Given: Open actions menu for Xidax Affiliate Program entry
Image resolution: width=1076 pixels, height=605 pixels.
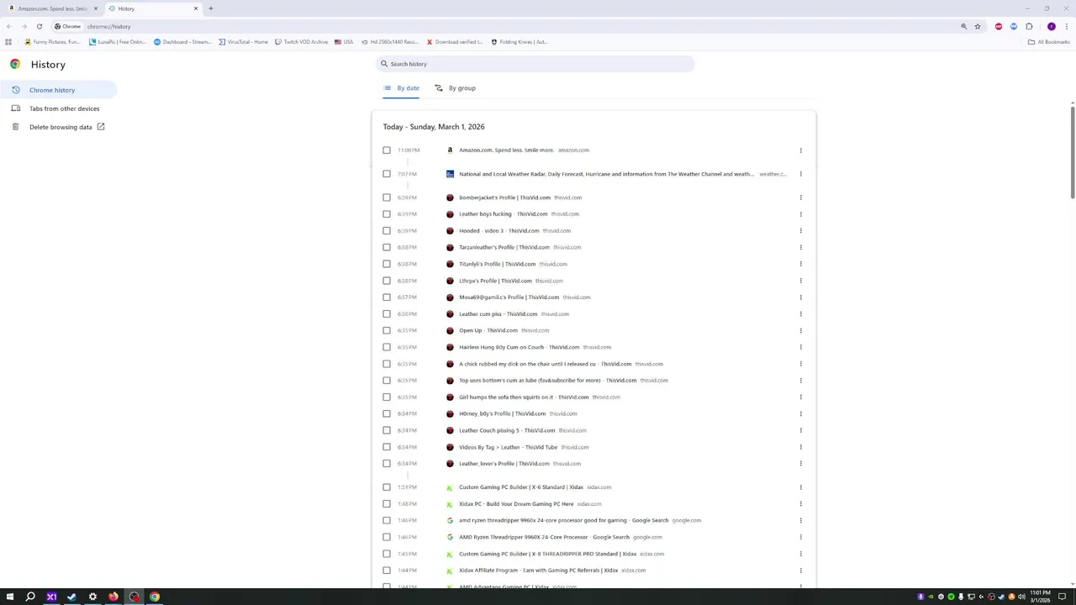Looking at the screenshot, I should [800, 571].
